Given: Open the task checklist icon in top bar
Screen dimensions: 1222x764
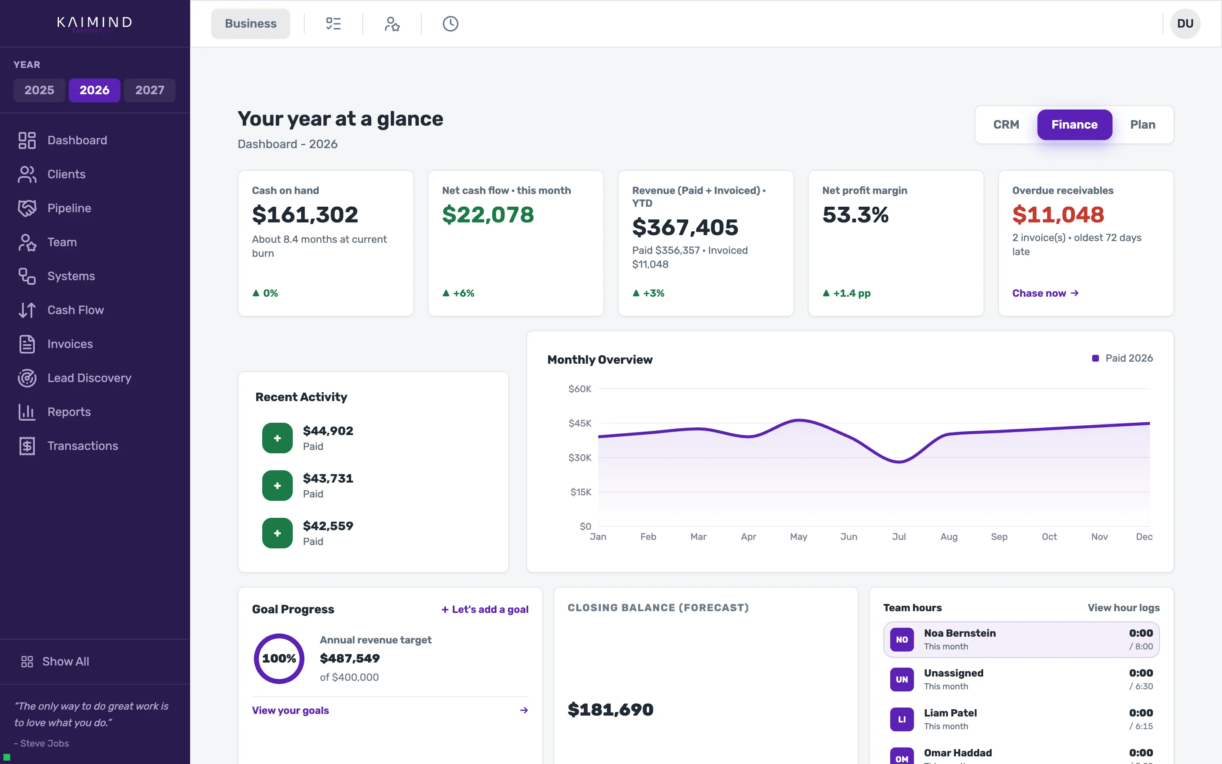Looking at the screenshot, I should 333,24.
